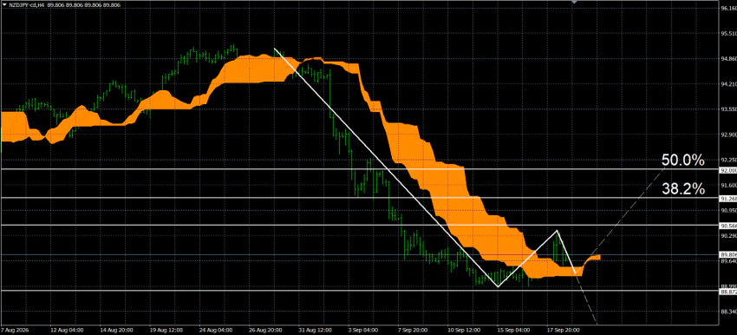Image resolution: width=737 pixels, height=335 pixels.
Task: Click the chart shift triangle at the top edge
Action: point(574,3)
